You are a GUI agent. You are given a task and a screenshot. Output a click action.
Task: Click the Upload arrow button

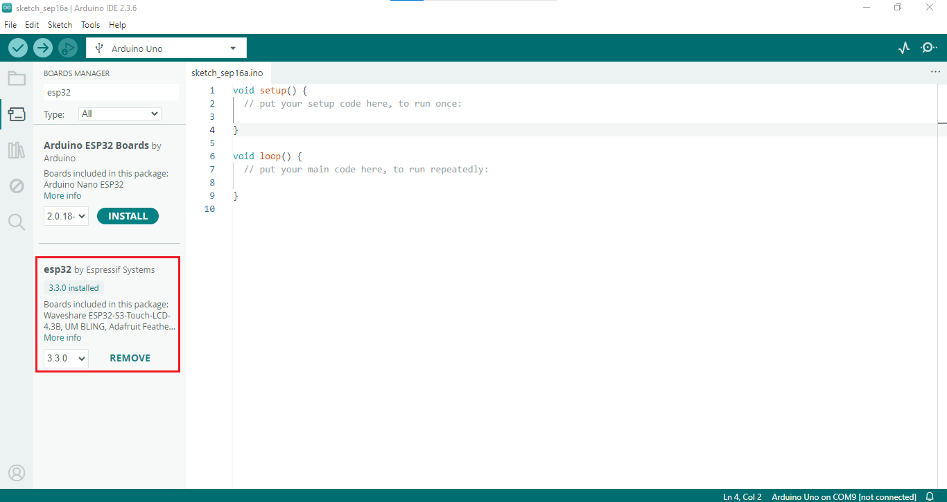tap(43, 48)
